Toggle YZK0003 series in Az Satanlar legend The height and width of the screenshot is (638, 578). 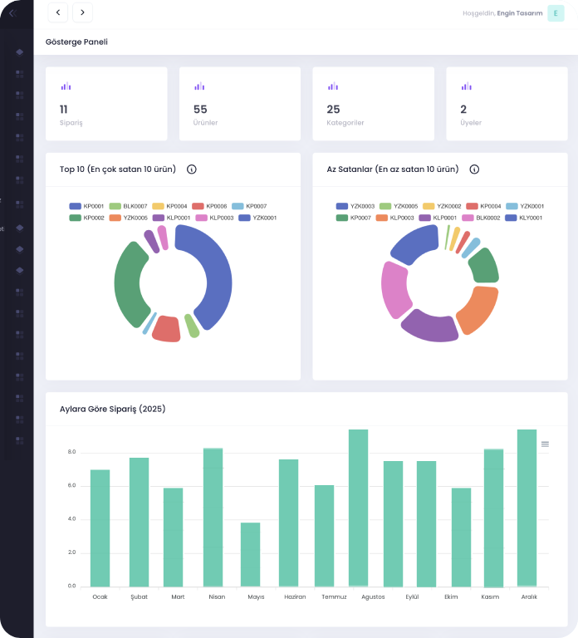355,206
